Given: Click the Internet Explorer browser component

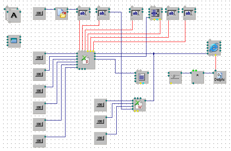Looking at the screenshot, I should pyautogui.click(x=214, y=48).
